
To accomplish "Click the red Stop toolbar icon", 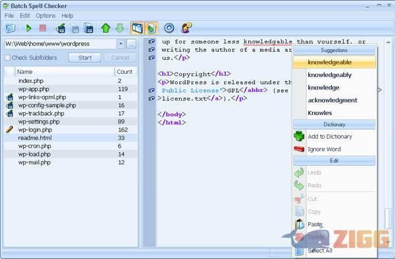I will [43, 28].
